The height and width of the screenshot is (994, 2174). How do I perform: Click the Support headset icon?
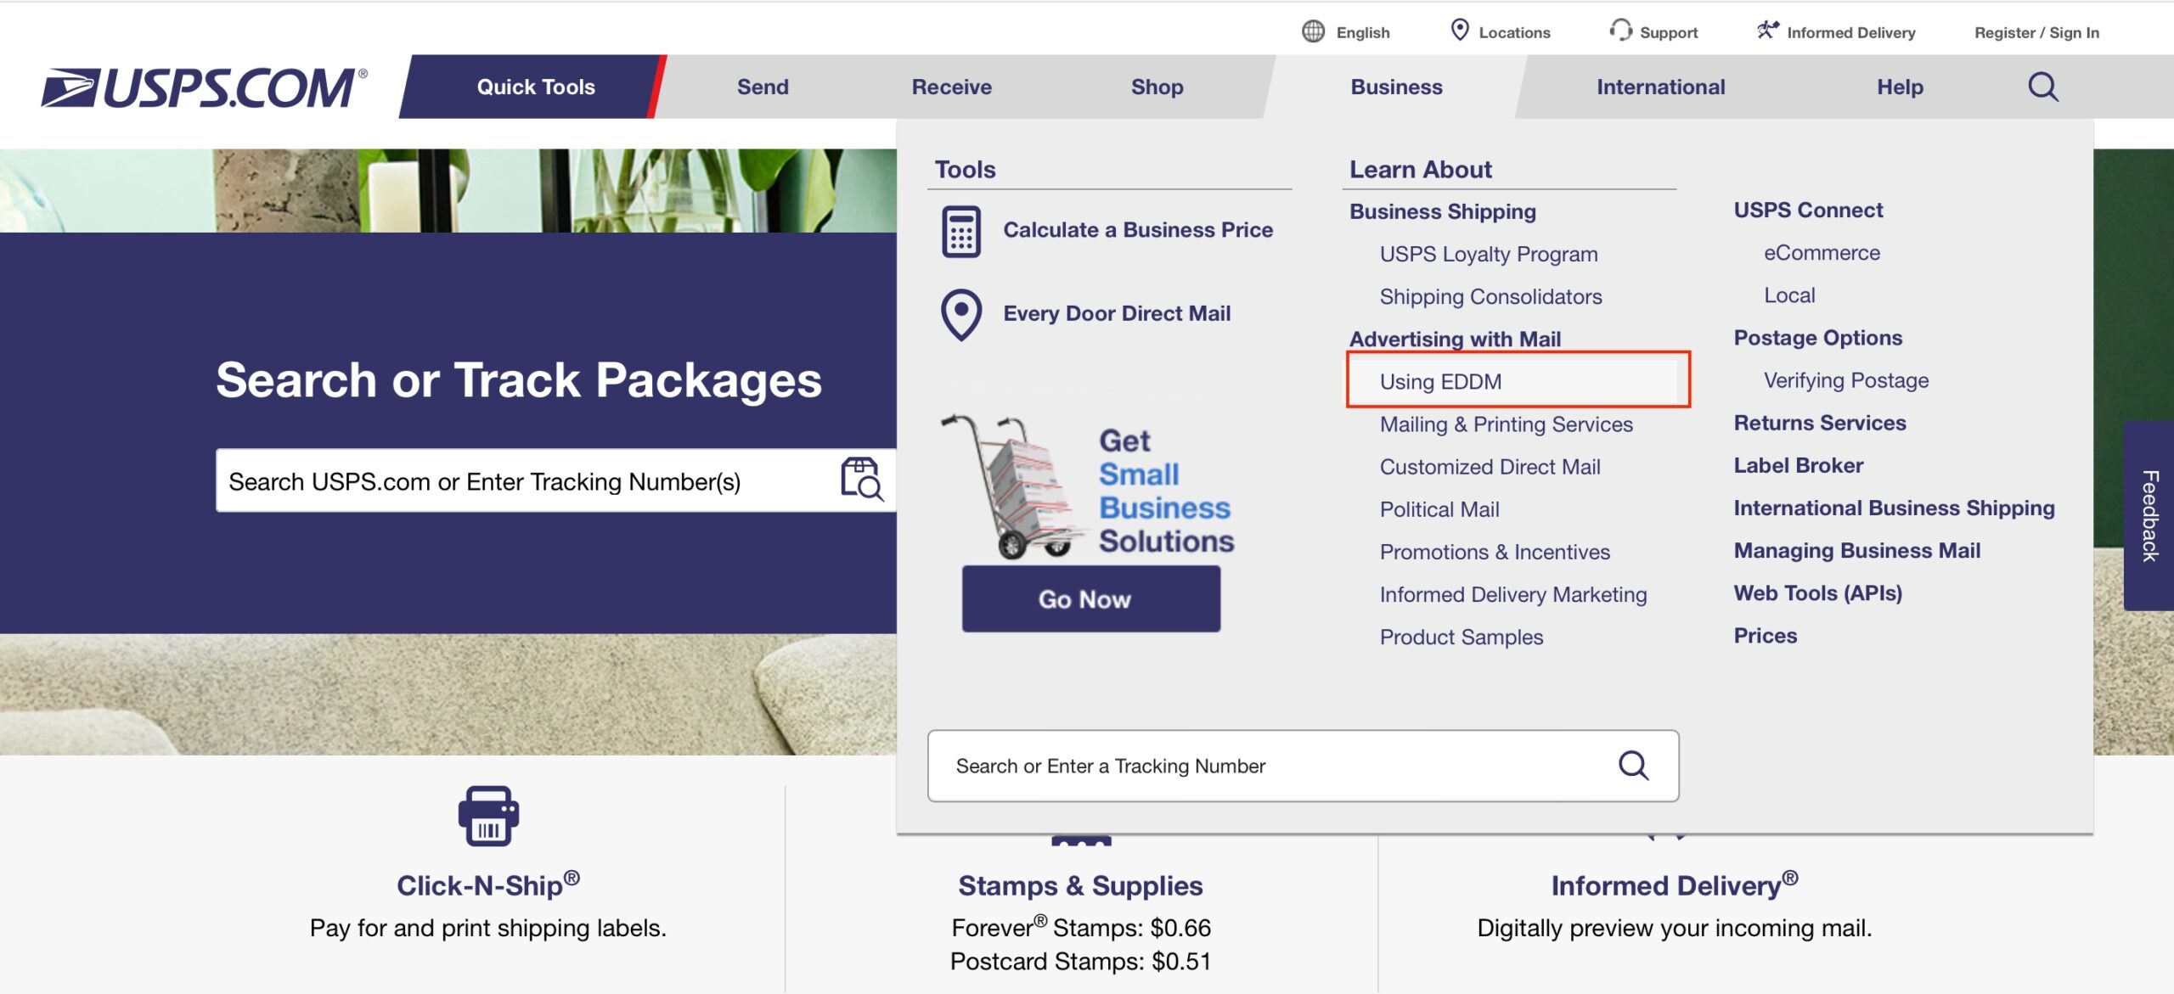click(x=1614, y=31)
